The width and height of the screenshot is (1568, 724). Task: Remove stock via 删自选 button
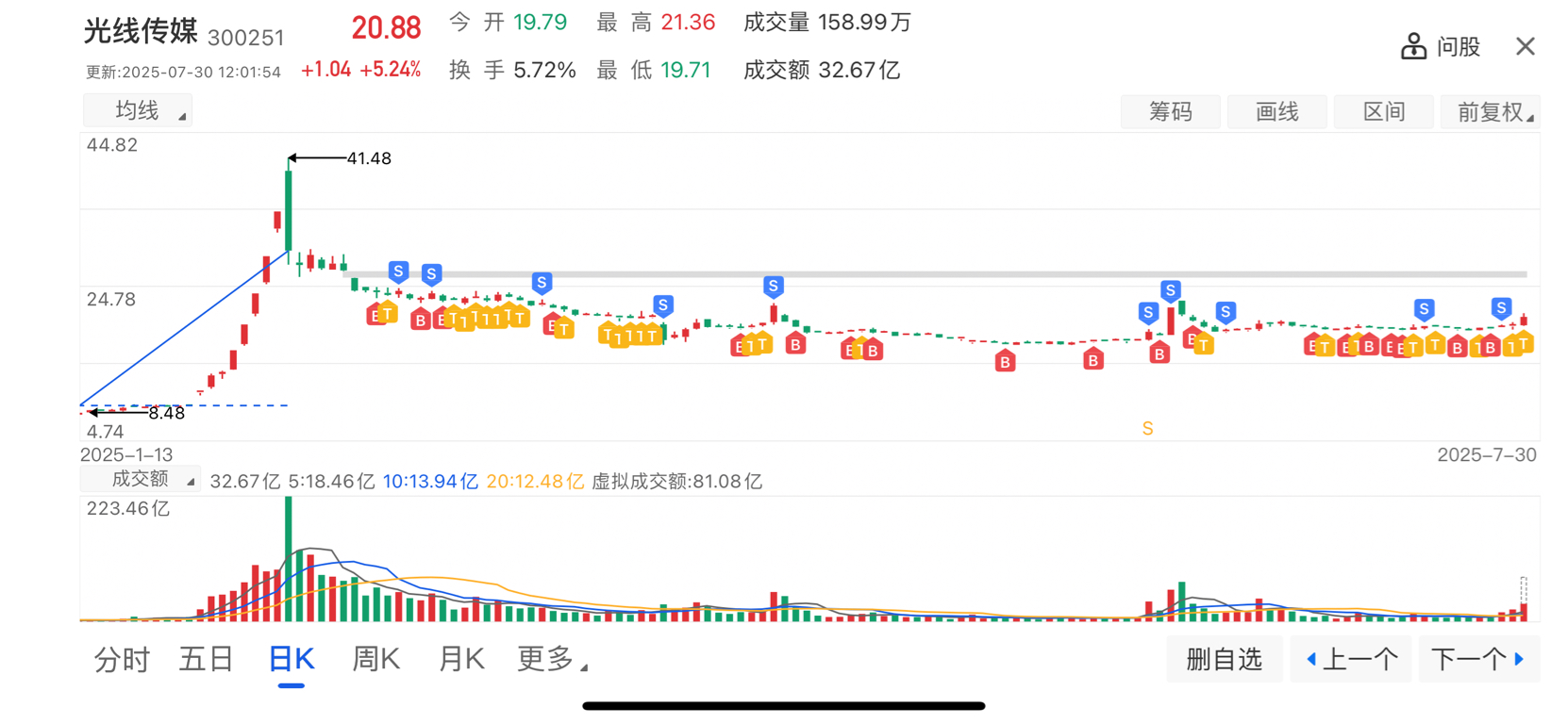pyautogui.click(x=1224, y=659)
